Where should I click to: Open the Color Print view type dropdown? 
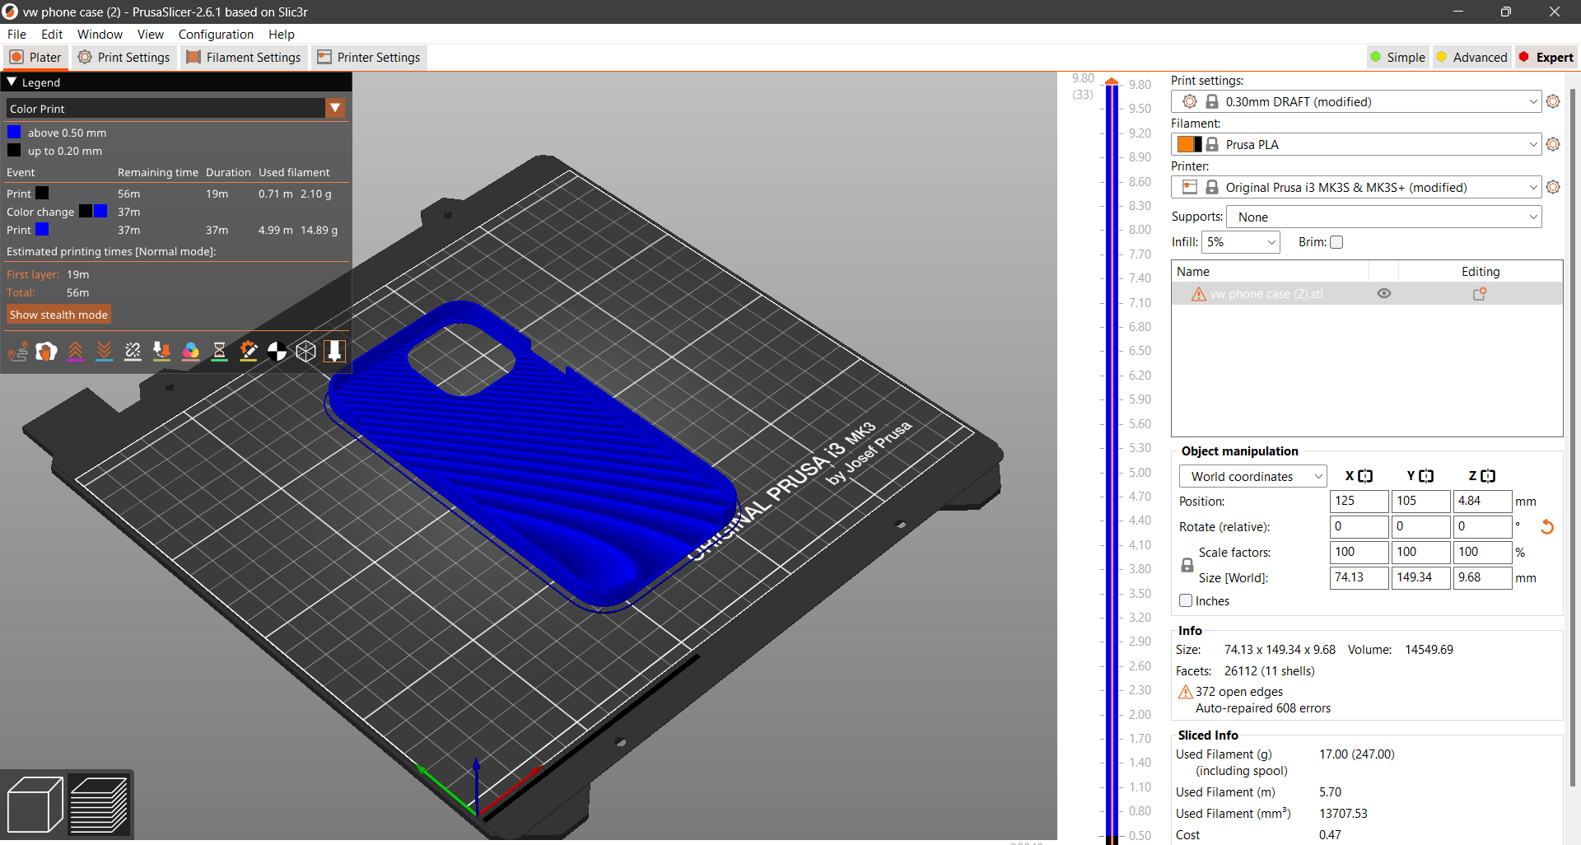click(x=335, y=108)
